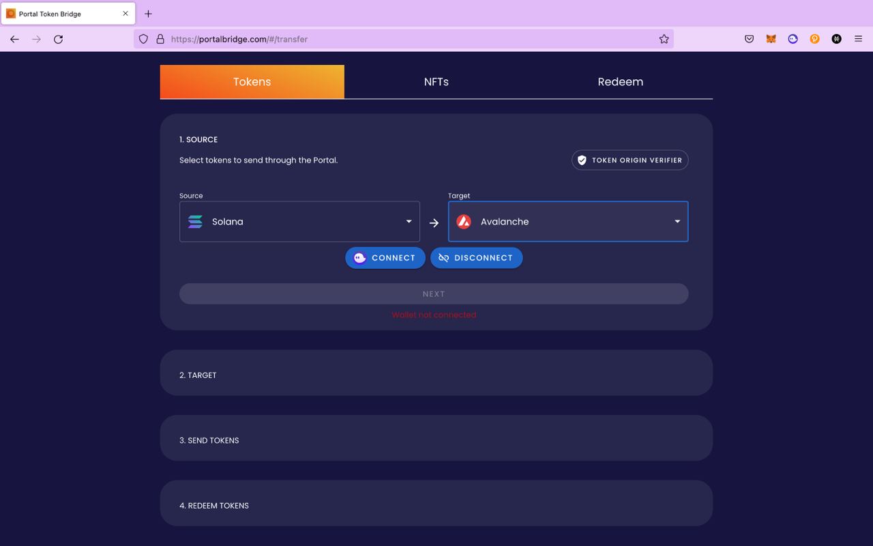The height and width of the screenshot is (546, 873).
Task: Close the Portal Token Bridge tab
Action: pyautogui.click(x=125, y=14)
